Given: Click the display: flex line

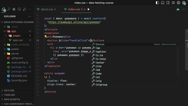Looking at the screenshot, I should [57, 81].
